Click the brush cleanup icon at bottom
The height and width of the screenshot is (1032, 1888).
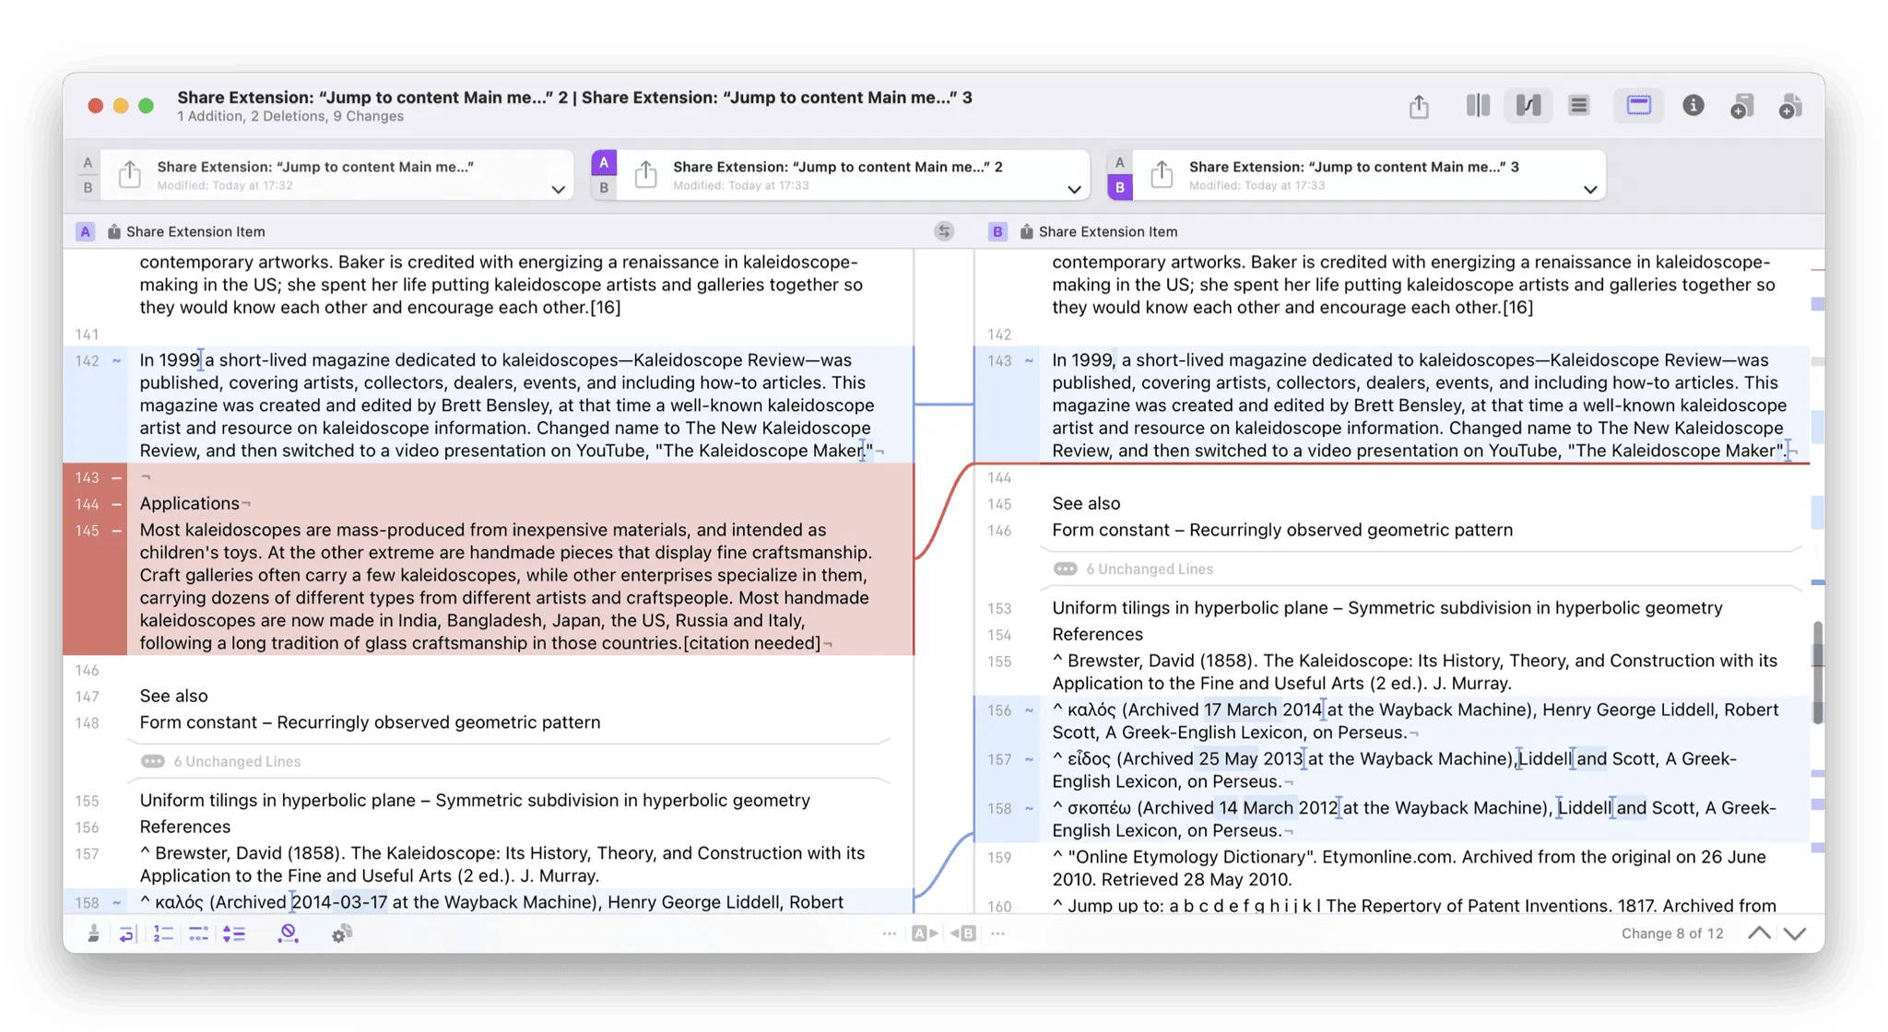pos(93,933)
